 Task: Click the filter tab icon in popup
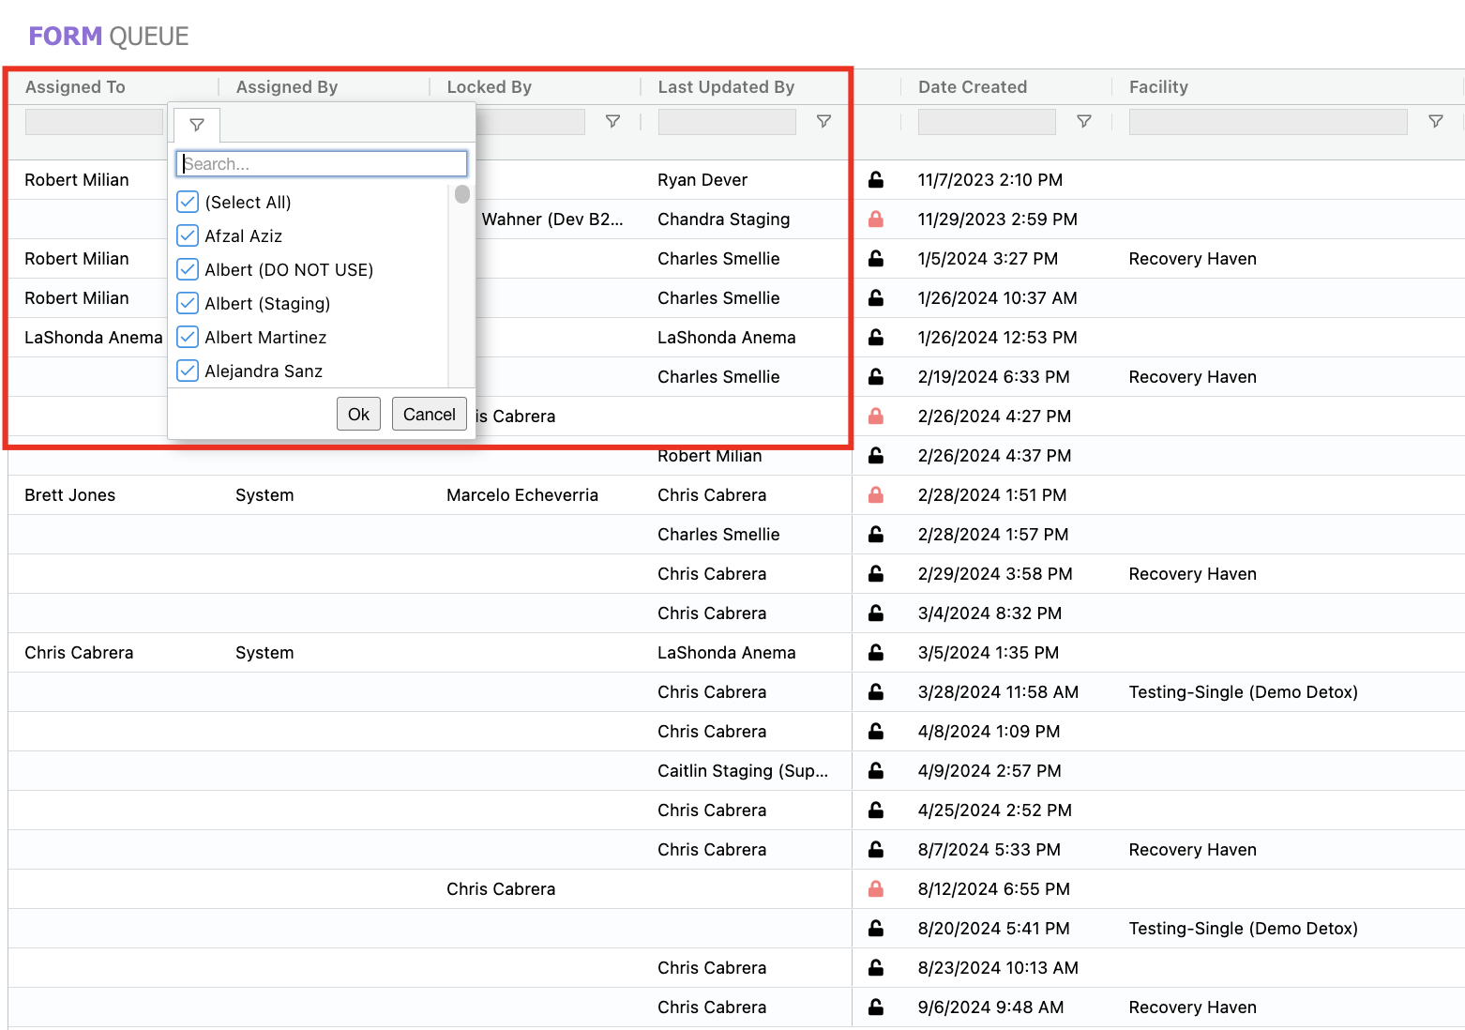(x=197, y=125)
